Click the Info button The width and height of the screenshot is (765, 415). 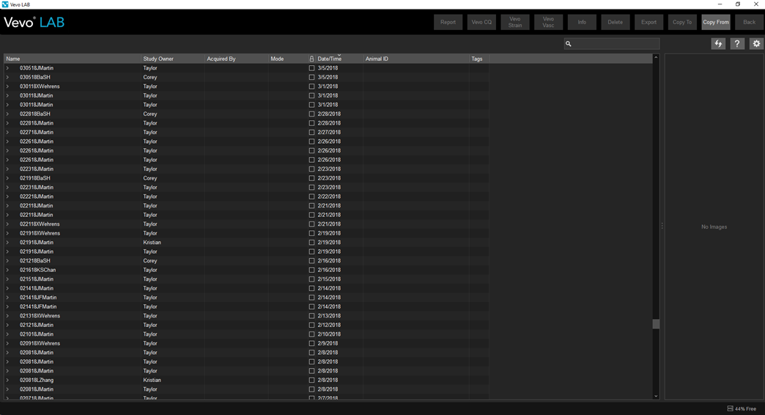pos(582,22)
